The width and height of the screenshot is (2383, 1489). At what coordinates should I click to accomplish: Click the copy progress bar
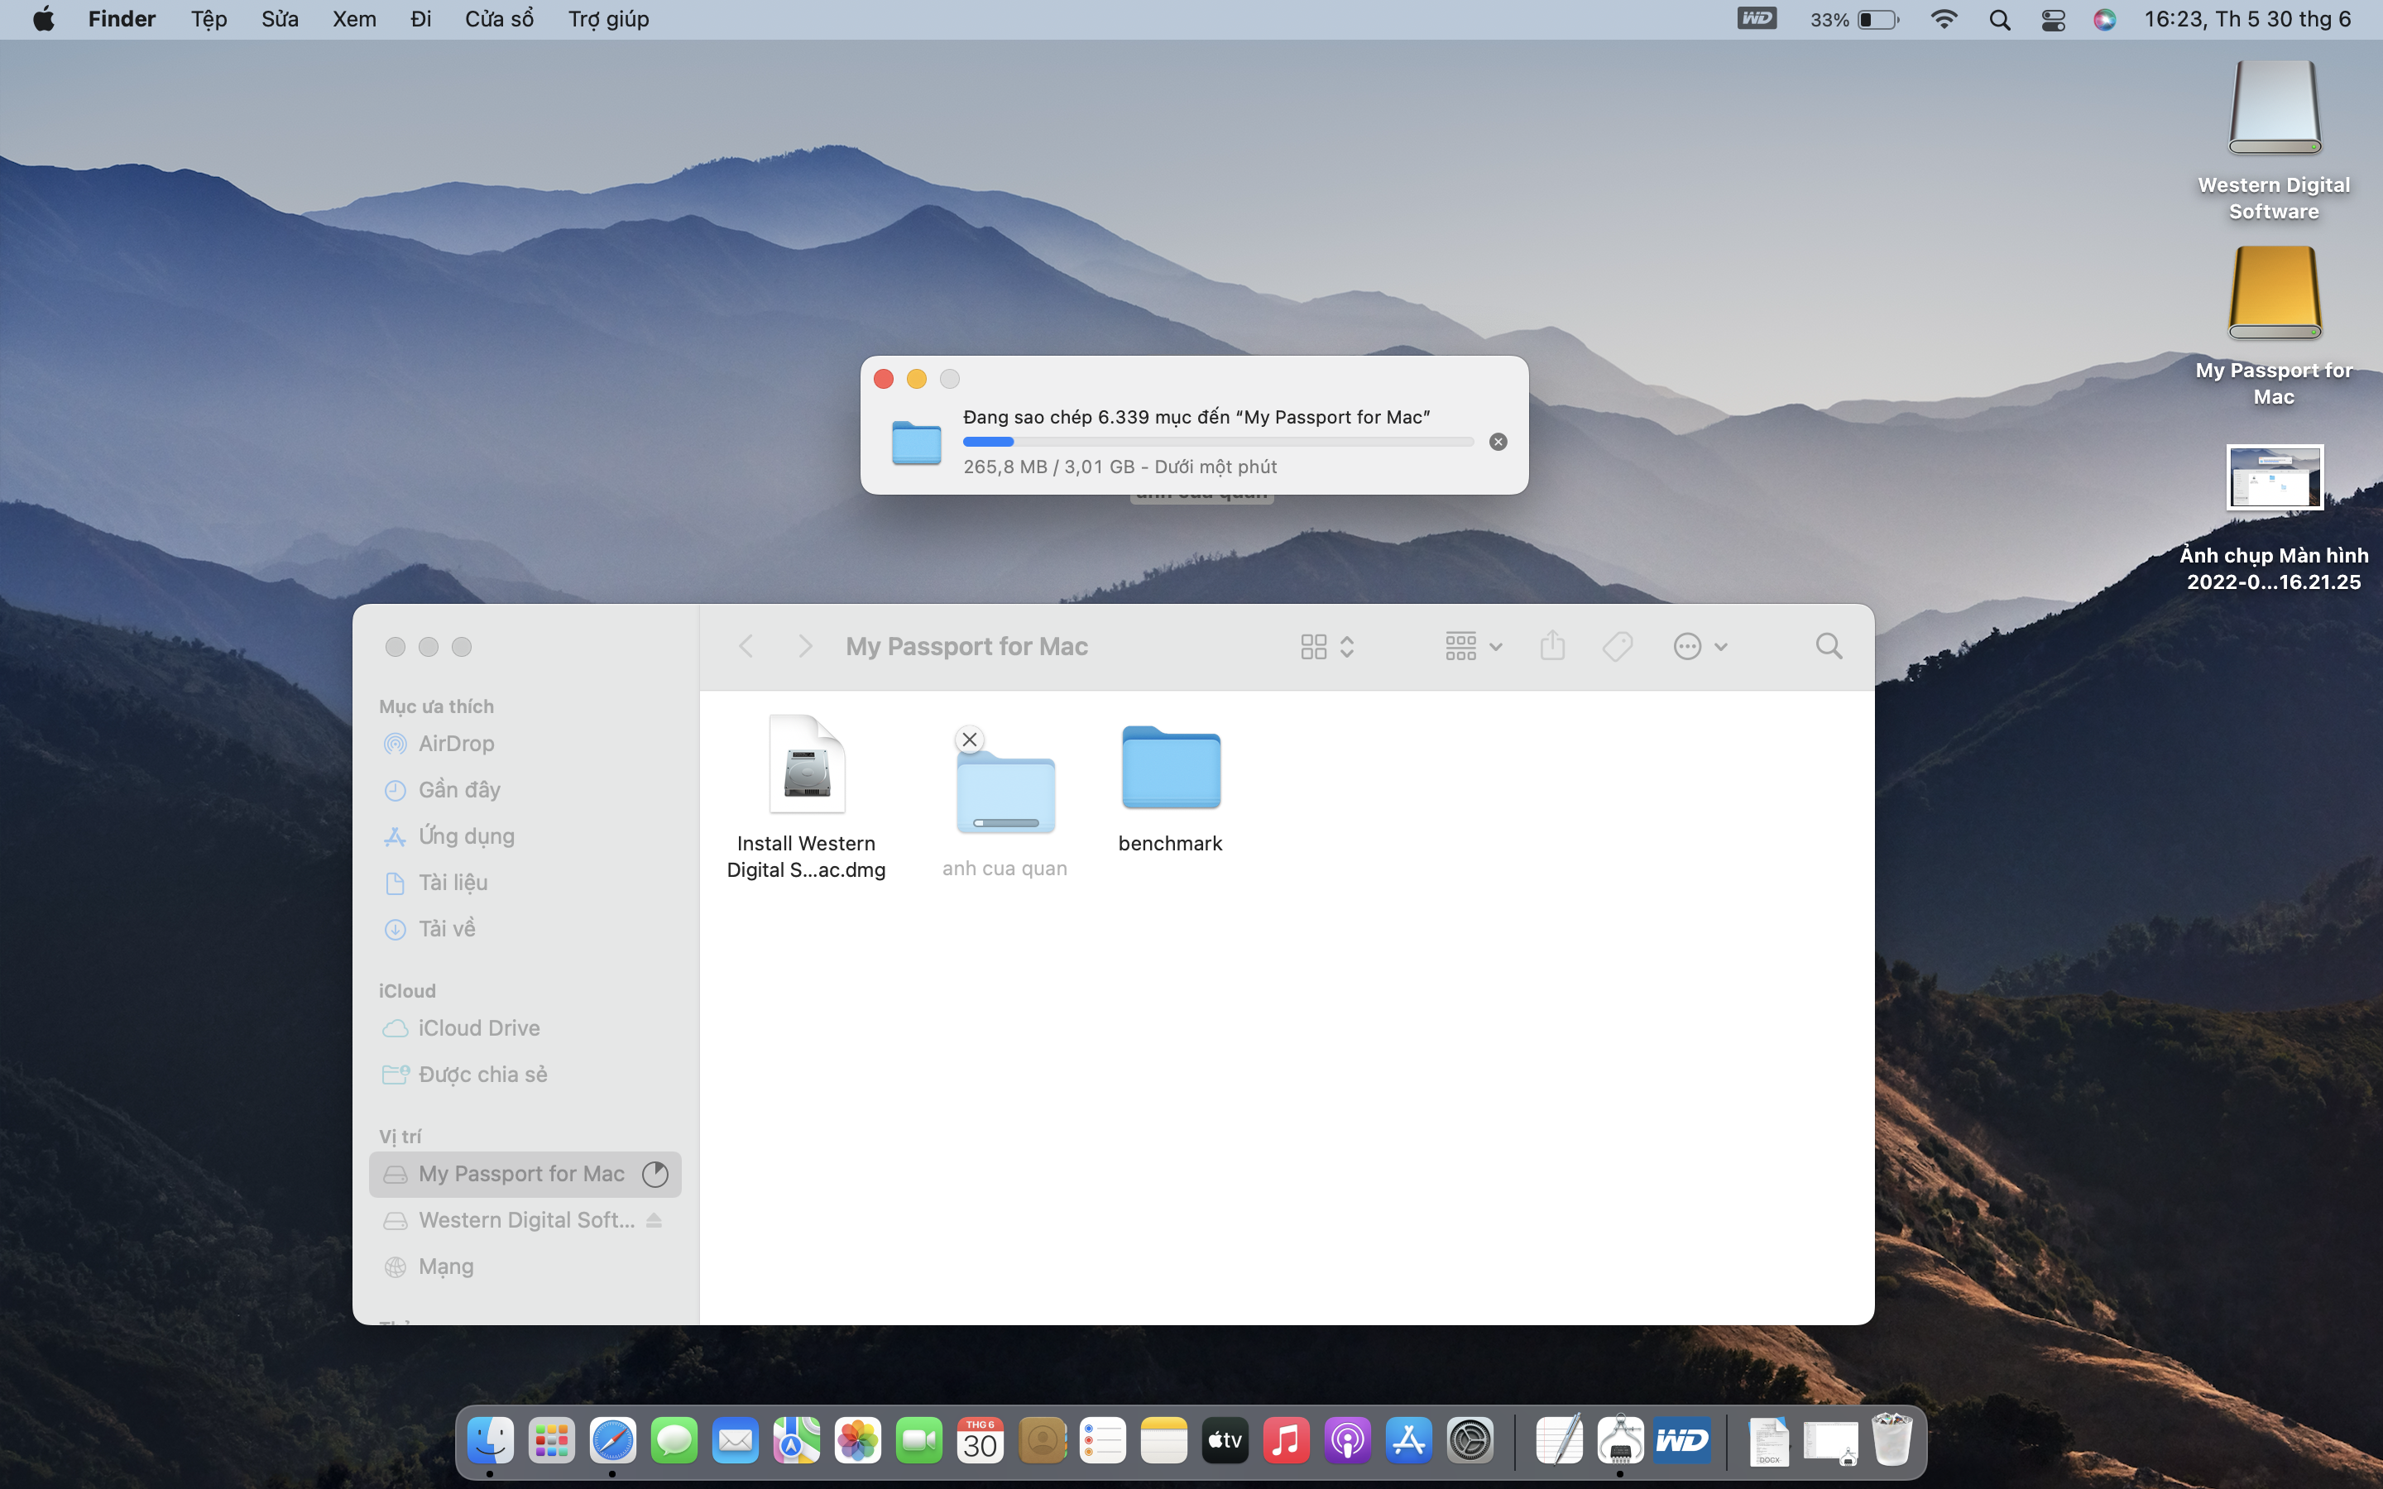[1218, 443]
